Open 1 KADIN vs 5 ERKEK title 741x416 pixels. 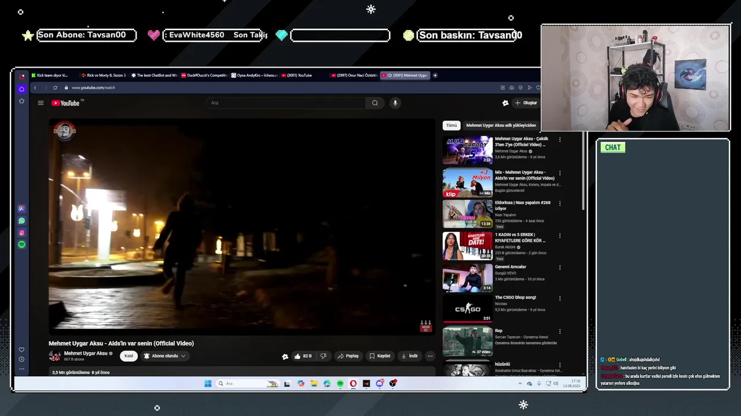click(x=520, y=237)
